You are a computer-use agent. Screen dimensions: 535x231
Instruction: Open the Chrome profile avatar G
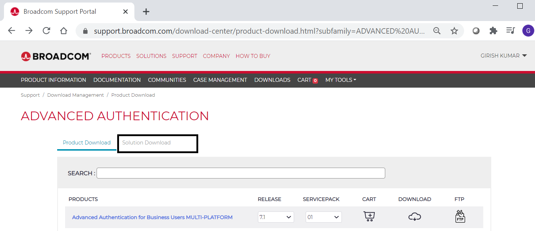click(528, 31)
